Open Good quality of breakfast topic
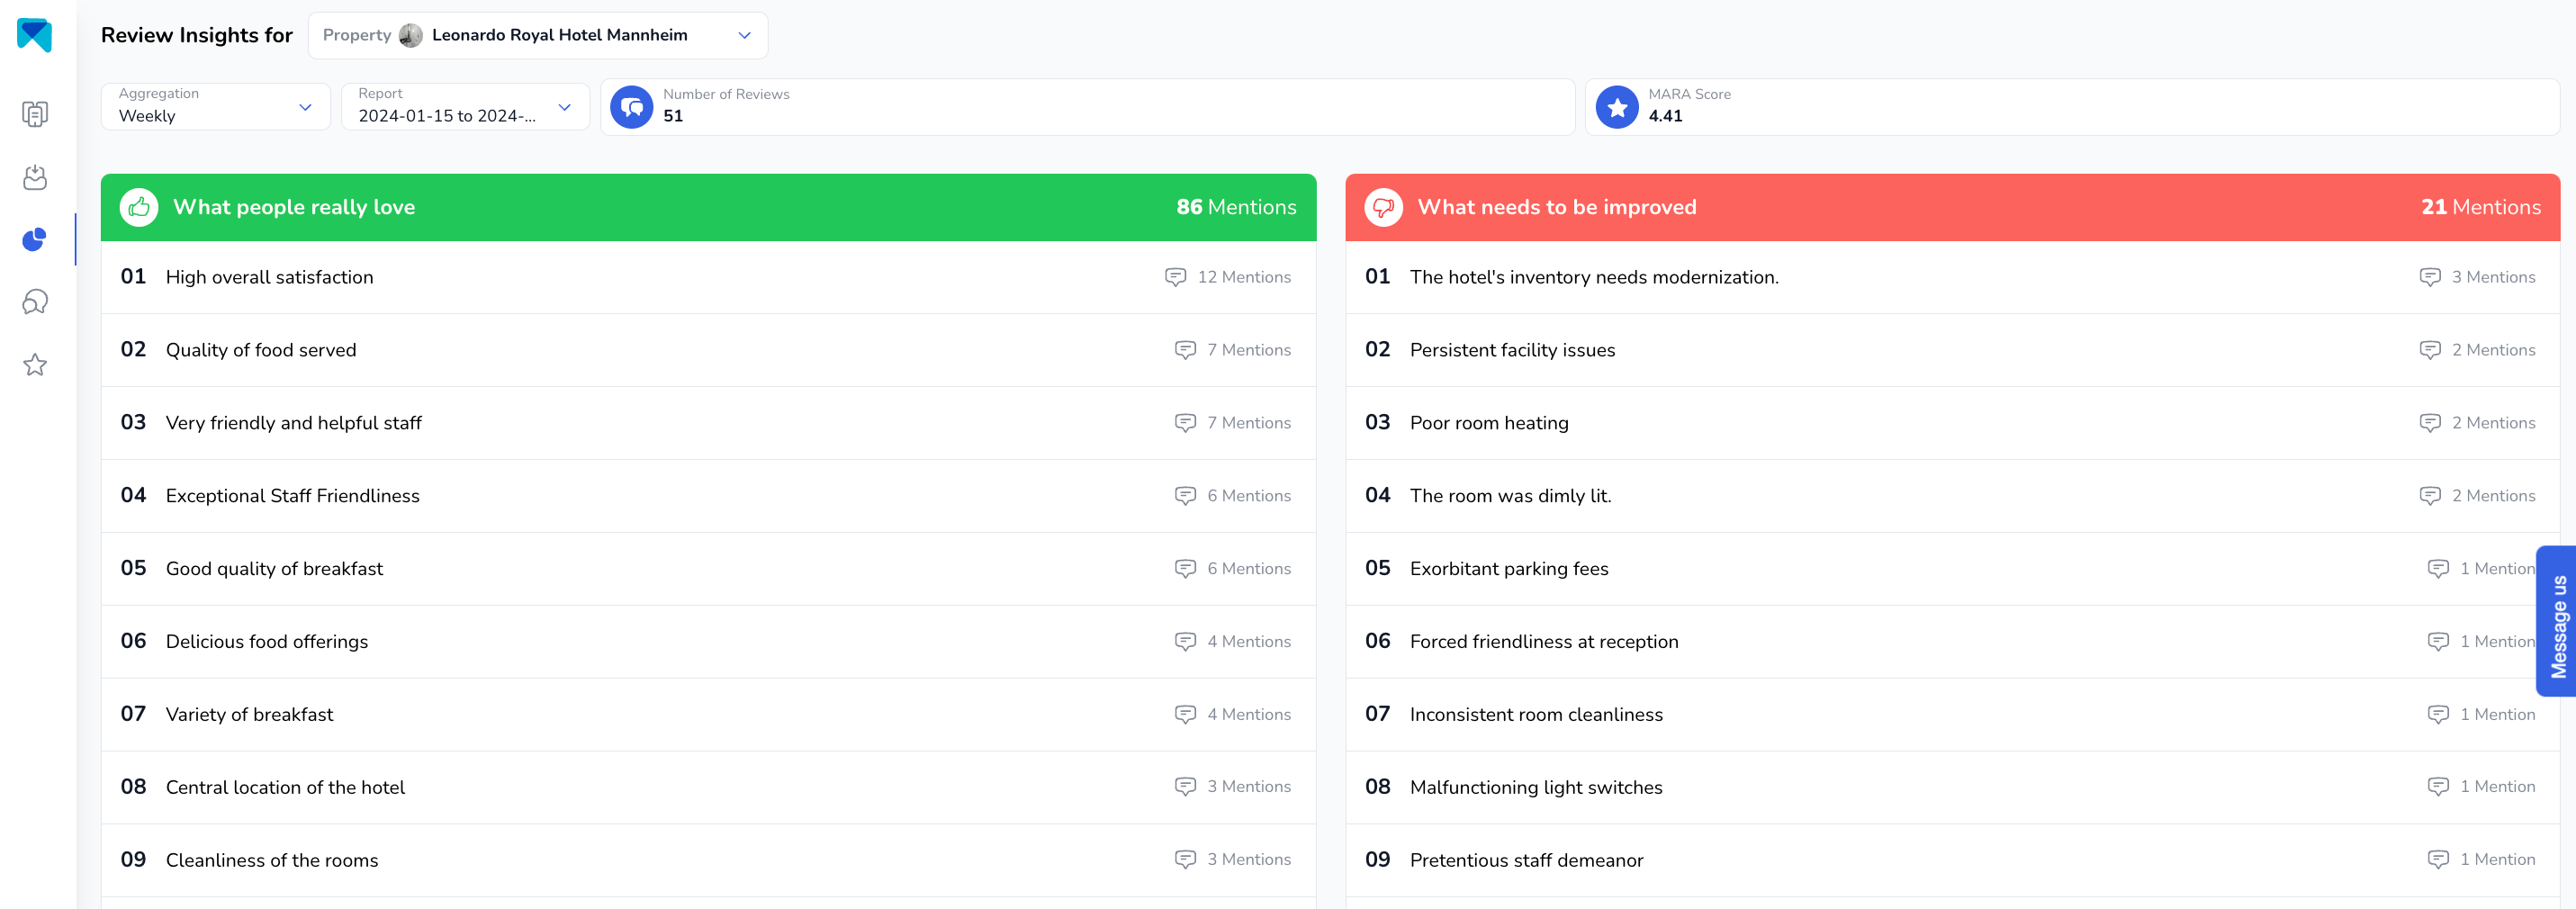Image resolution: width=2576 pixels, height=909 pixels. click(708, 569)
